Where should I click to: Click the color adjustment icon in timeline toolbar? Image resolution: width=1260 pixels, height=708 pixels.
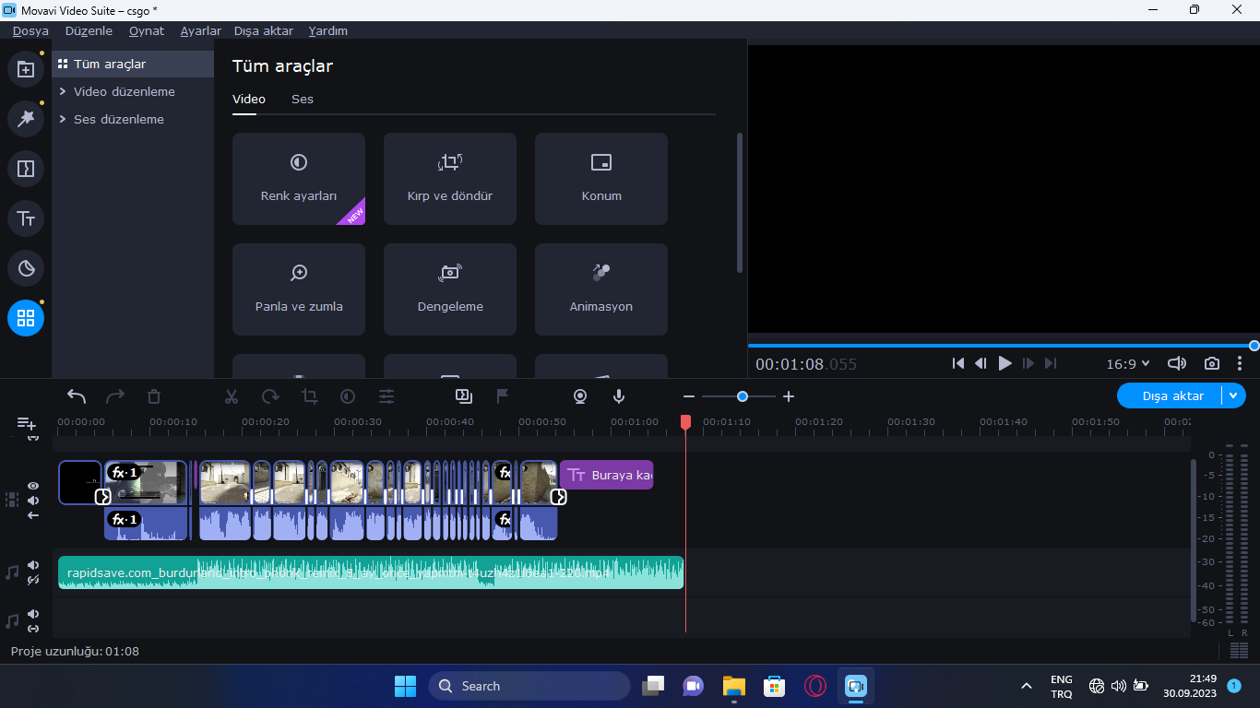348,396
